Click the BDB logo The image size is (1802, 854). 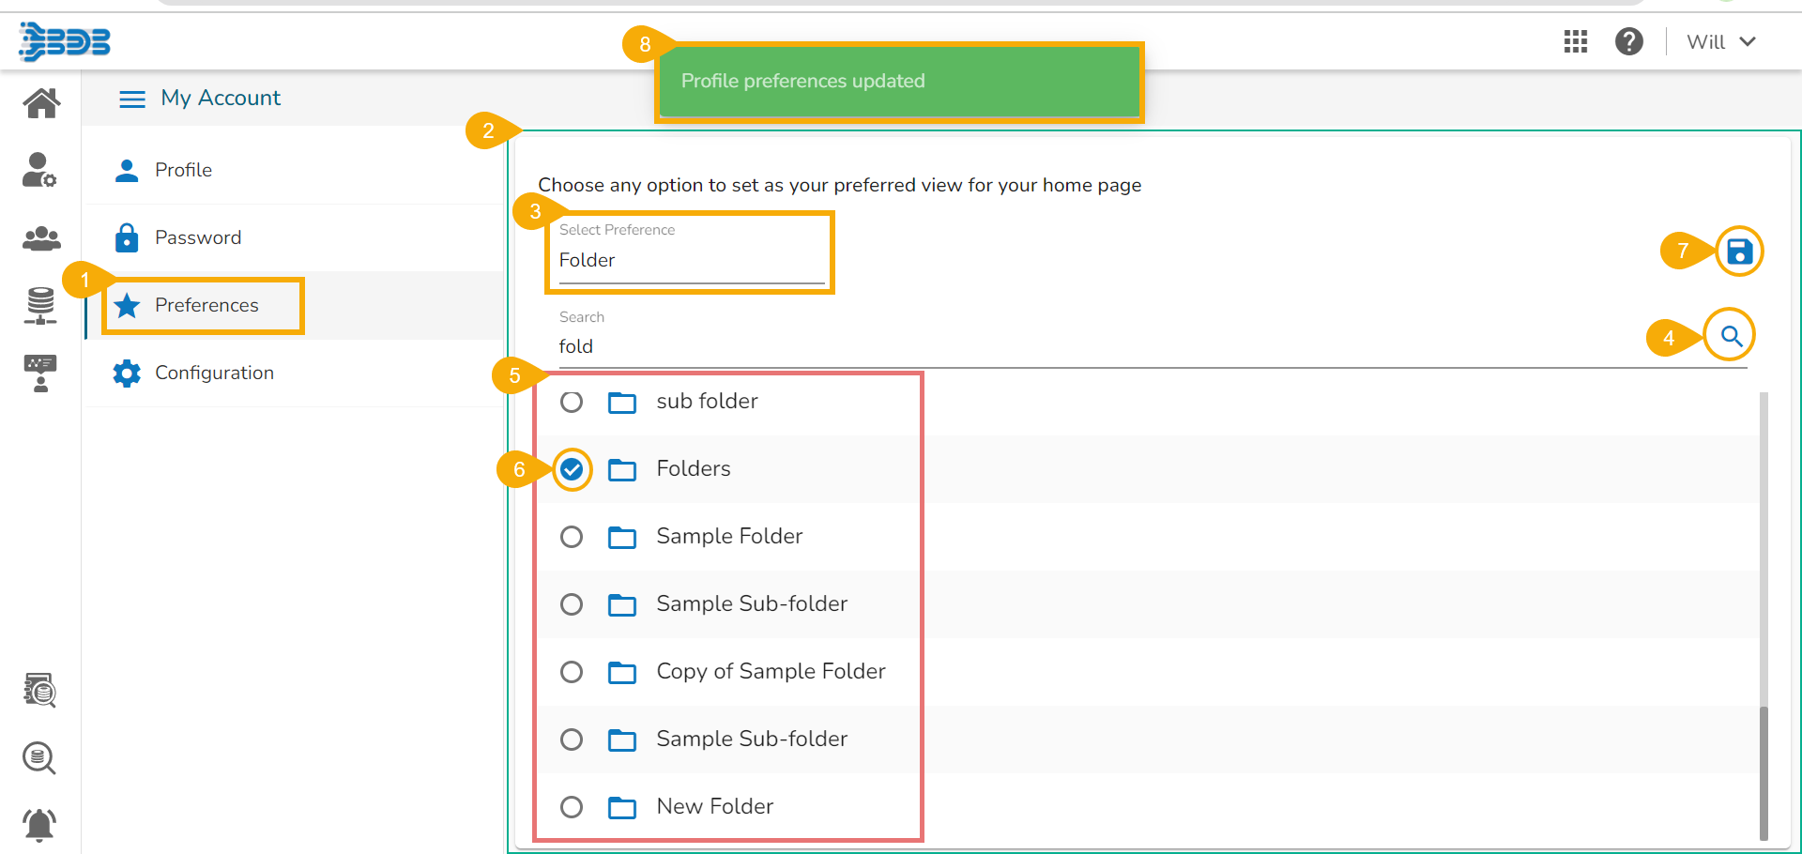point(65,41)
